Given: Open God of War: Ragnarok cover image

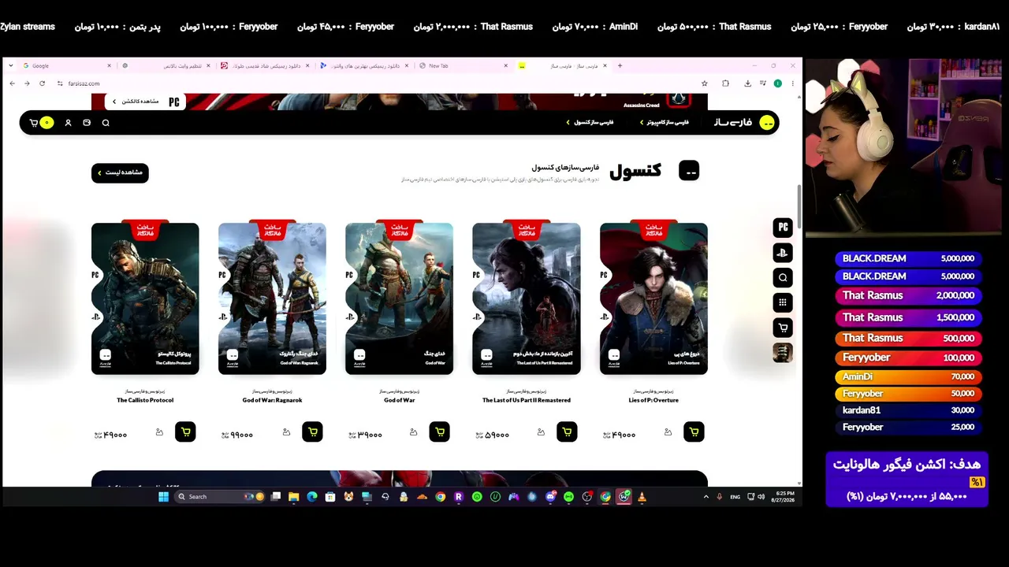Looking at the screenshot, I should (272, 298).
